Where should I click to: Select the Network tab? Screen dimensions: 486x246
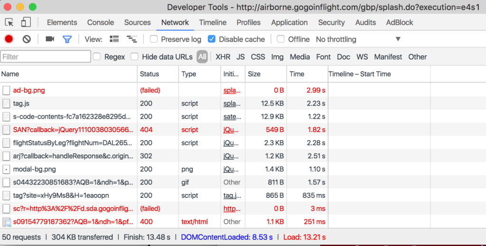[175, 23]
